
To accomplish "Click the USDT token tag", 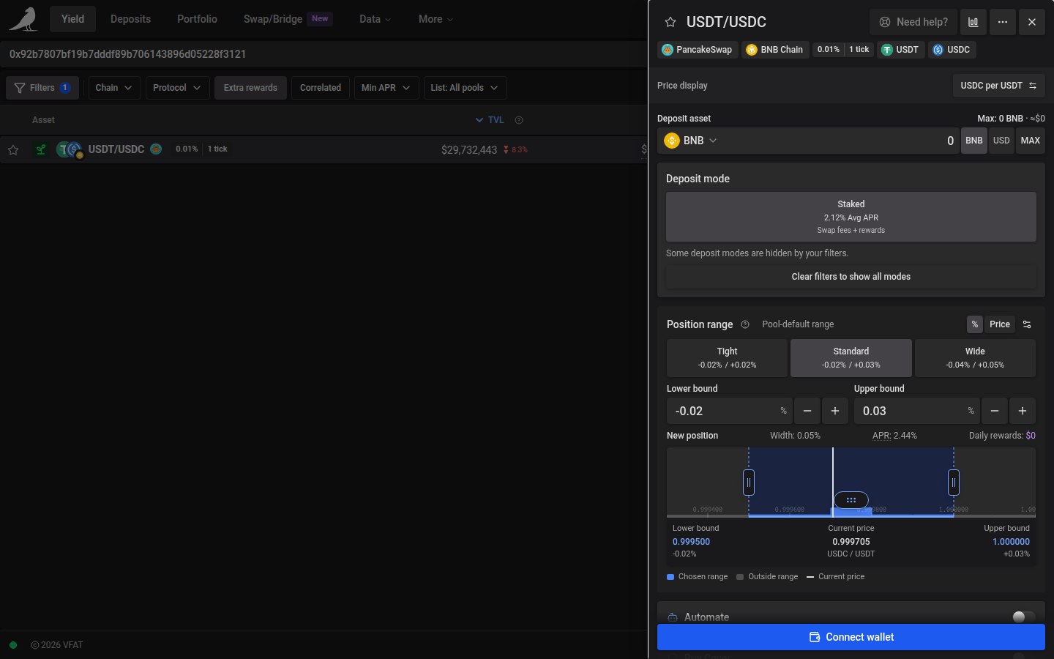I will 900,50.
